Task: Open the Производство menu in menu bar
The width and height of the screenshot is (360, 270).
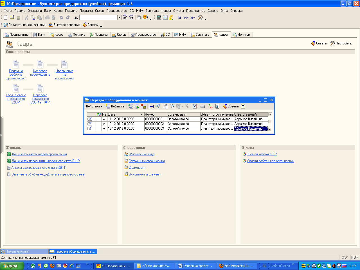Action: [116, 11]
